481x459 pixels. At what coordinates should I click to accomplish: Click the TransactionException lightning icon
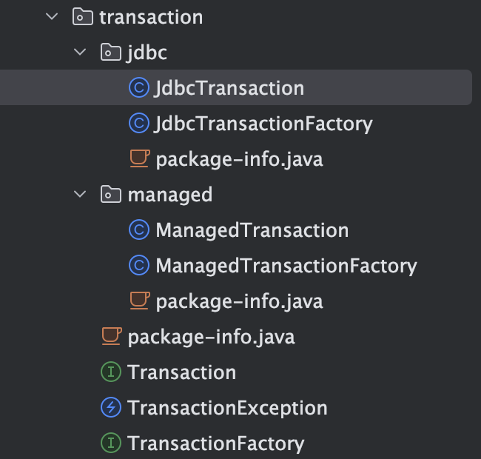point(111,407)
